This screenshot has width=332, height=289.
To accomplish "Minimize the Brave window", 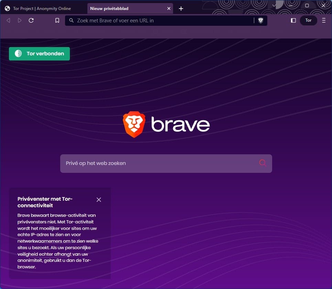I will (291, 6).
